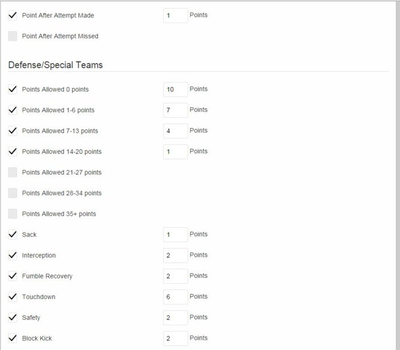Focus the Sack points input box
Image resolution: width=400 pixels, height=350 pixels.
(x=175, y=234)
